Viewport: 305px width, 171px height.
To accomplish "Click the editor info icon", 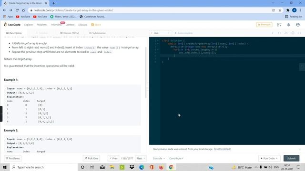I will pyautogui.click(x=273, y=33).
